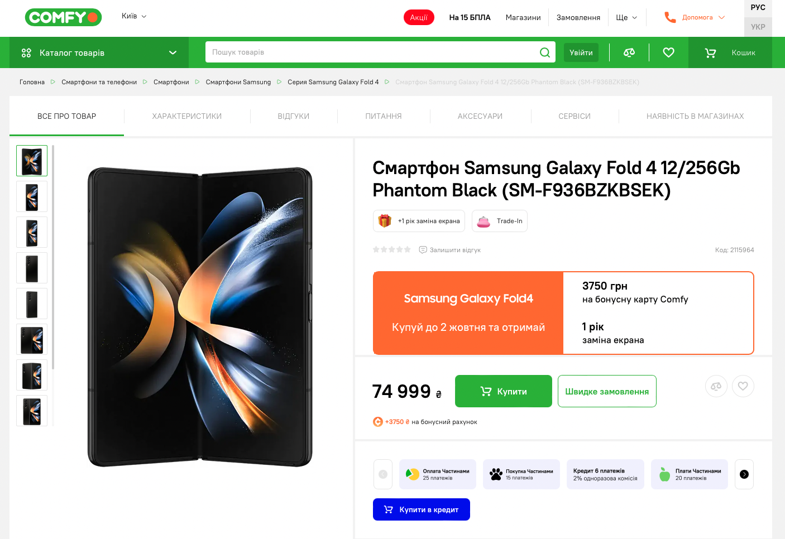
Task: Switch language to УКР
Action: click(758, 27)
